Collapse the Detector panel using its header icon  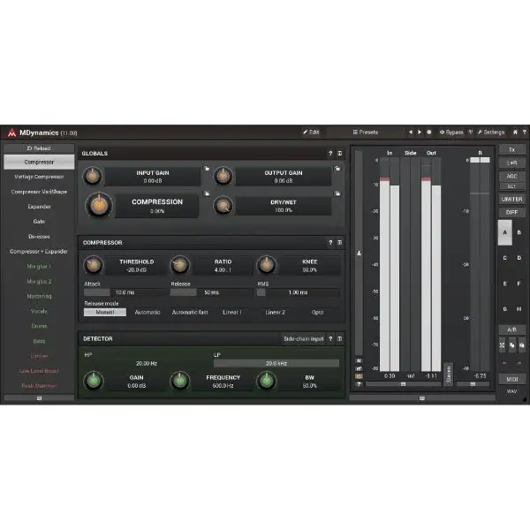[x=340, y=338]
